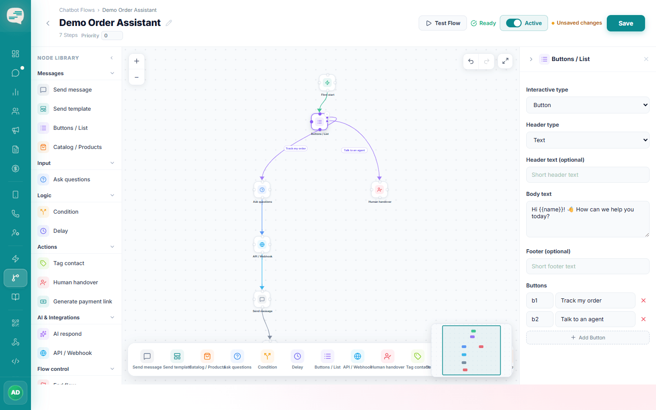Image resolution: width=656 pixels, height=410 pixels.
Task: Choose Send template in node library
Action: point(77,109)
